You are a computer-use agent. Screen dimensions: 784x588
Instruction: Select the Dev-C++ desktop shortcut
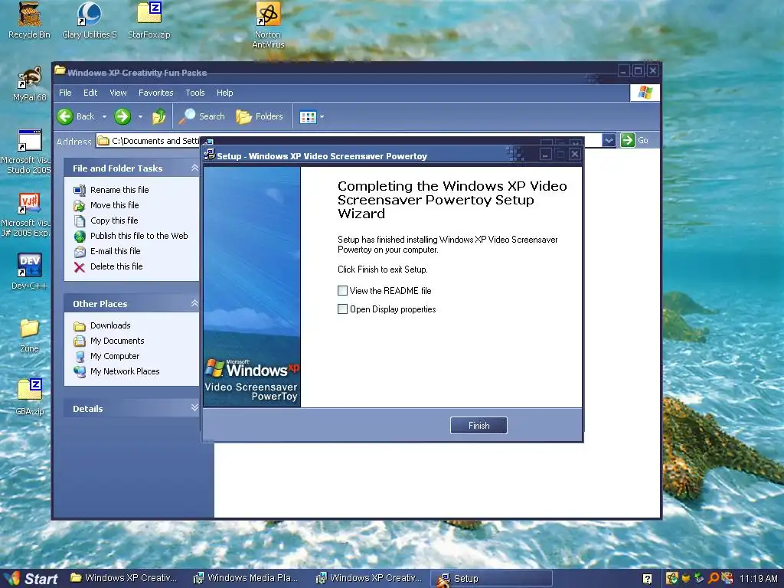(30, 272)
